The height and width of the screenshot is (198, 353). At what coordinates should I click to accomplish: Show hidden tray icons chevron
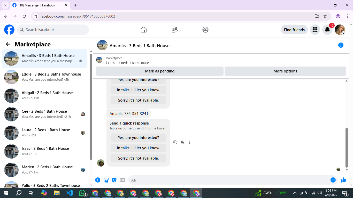[x=295, y=193]
